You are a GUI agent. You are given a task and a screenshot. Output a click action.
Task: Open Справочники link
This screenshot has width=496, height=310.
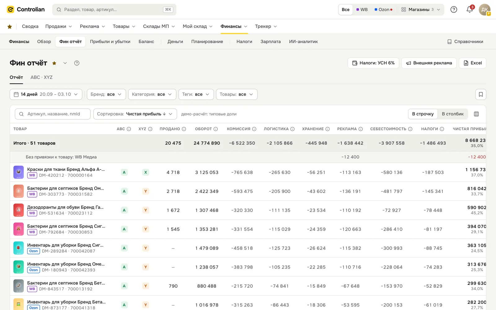[x=465, y=42]
